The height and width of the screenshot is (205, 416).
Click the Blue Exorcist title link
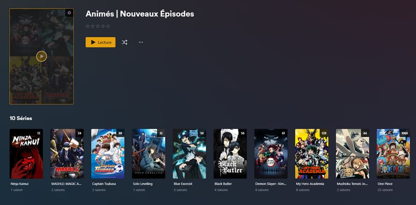click(x=183, y=183)
